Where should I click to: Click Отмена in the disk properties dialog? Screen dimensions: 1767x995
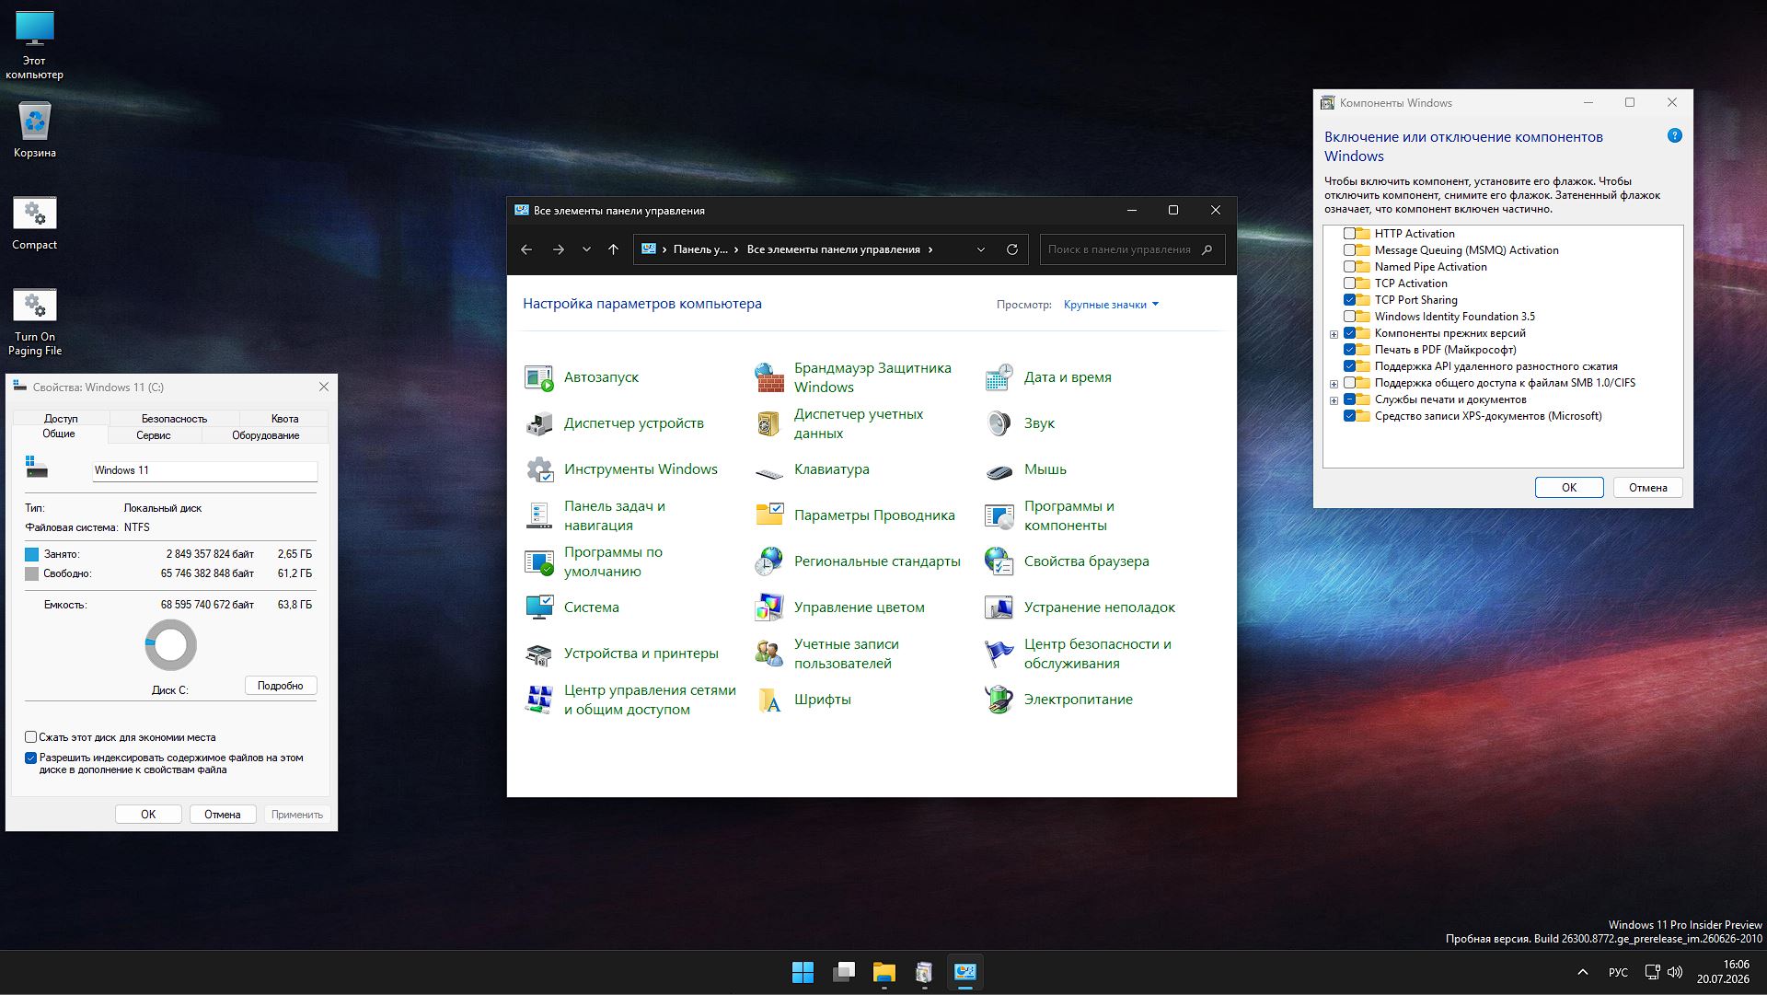coord(223,815)
